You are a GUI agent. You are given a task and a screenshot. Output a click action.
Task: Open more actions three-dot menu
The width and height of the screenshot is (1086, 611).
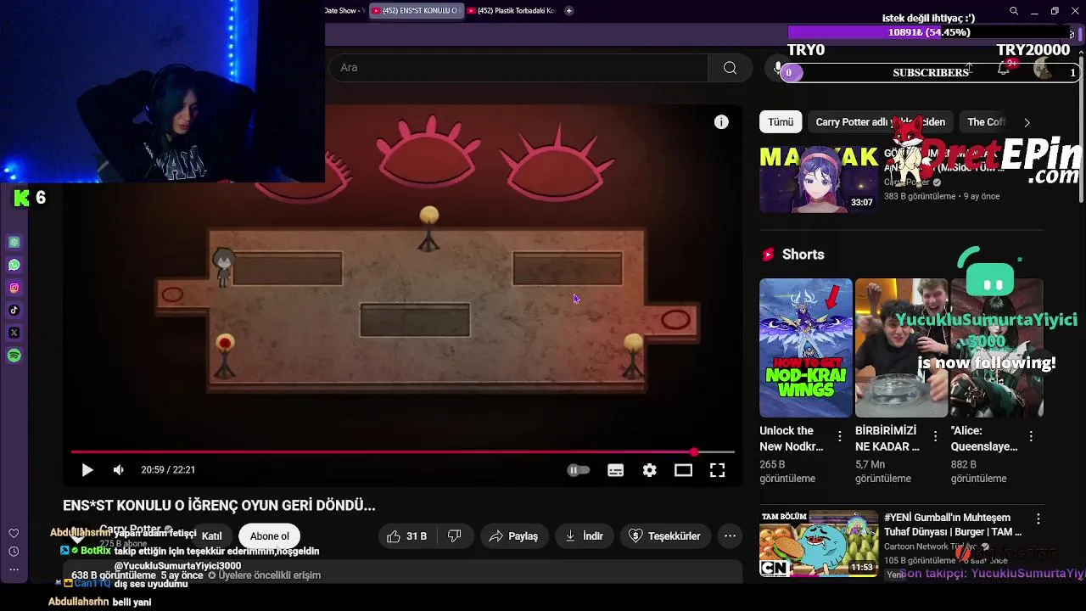(x=730, y=536)
